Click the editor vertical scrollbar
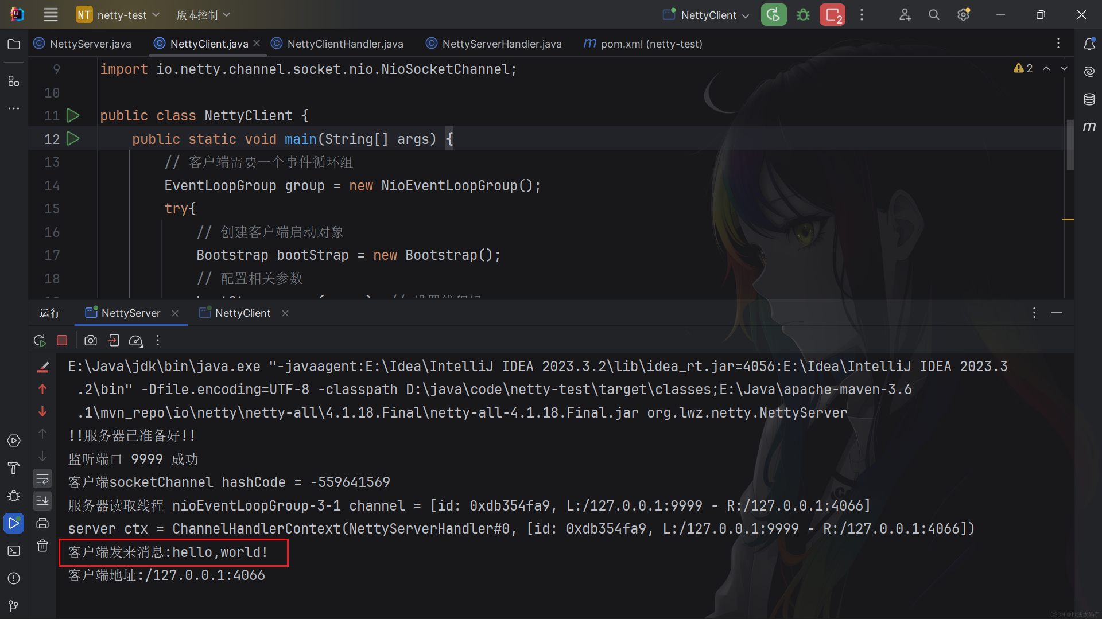Viewport: 1102px width, 619px height. point(1070,145)
